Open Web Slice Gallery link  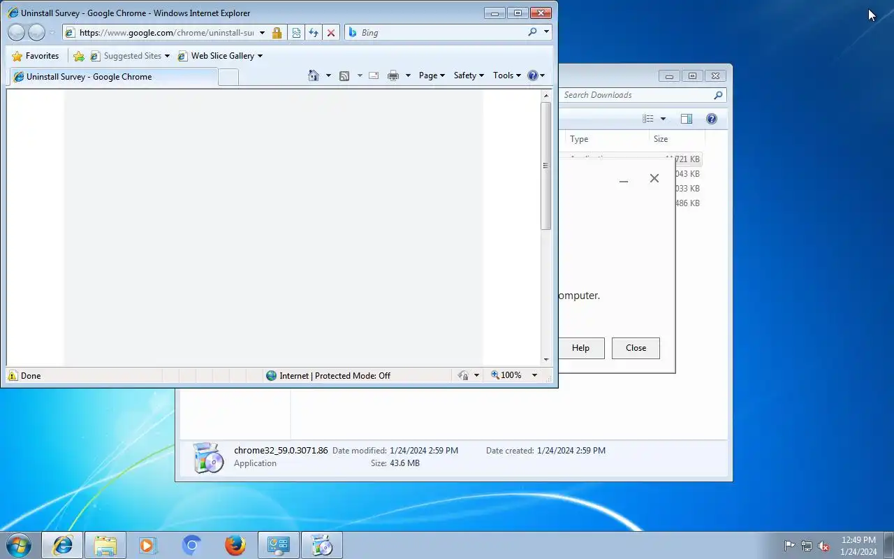(220, 56)
